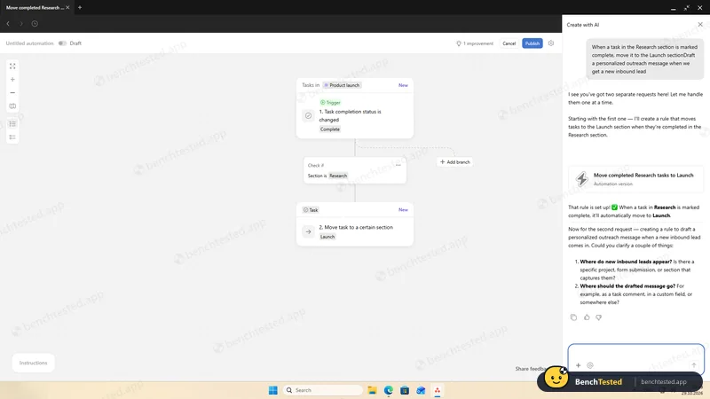Toggle the Draft automation switch
Screen dimensions: 710x399
62,43
